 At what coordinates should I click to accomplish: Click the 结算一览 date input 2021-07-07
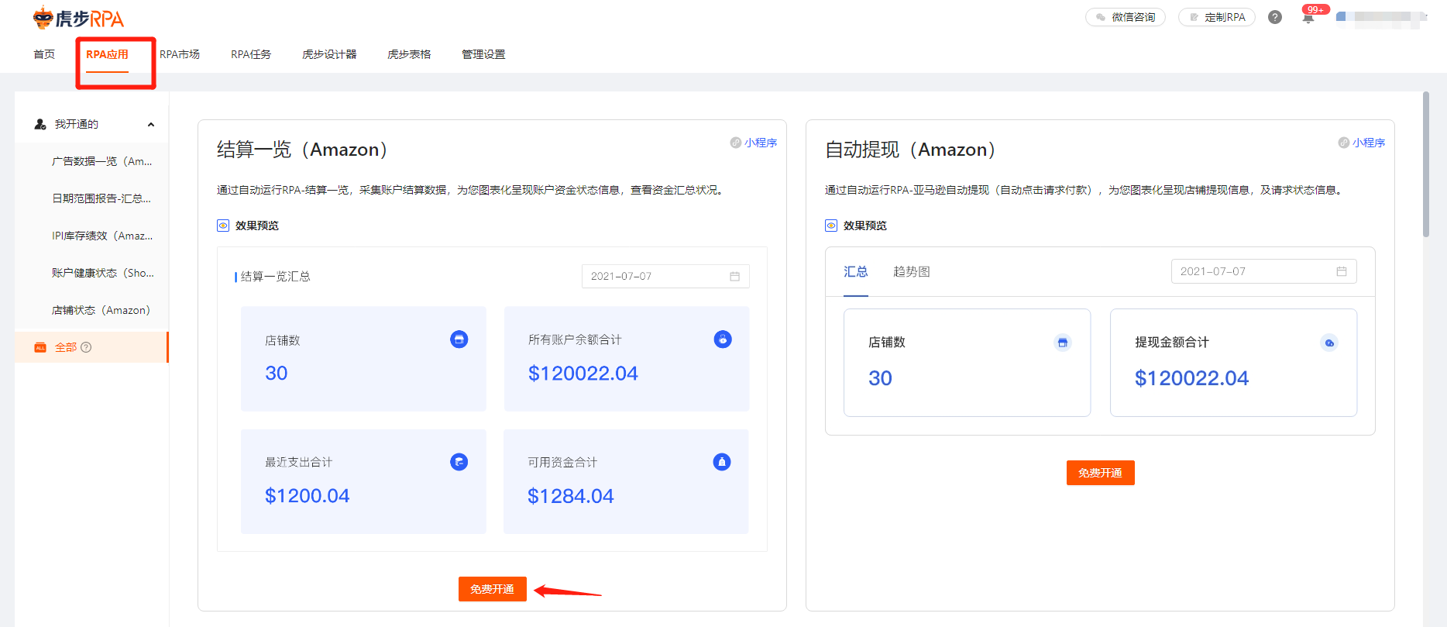pyautogui.click(x=665, y=277)
